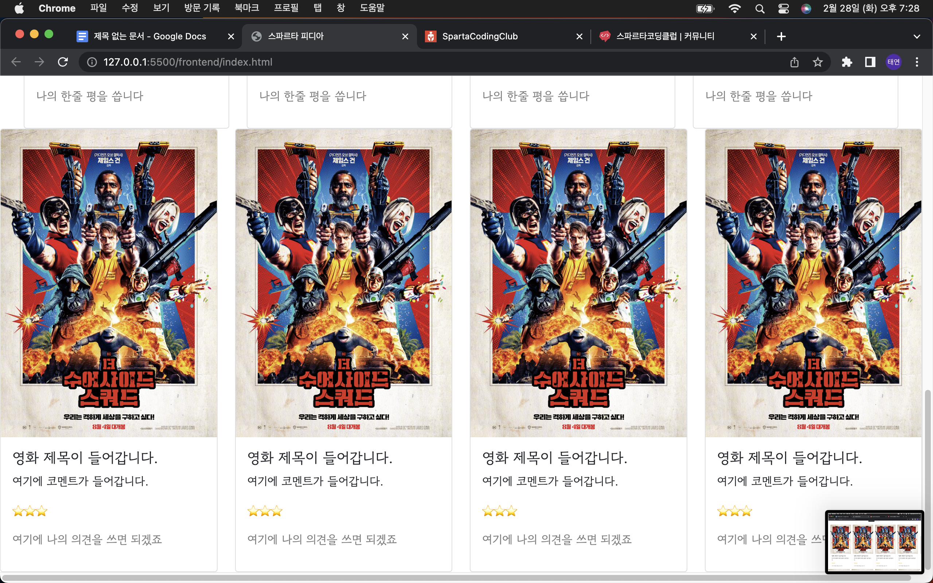Open Spotlight search
Image resolution: width=933 pixels, height=583 pixels.
(760, 8)
